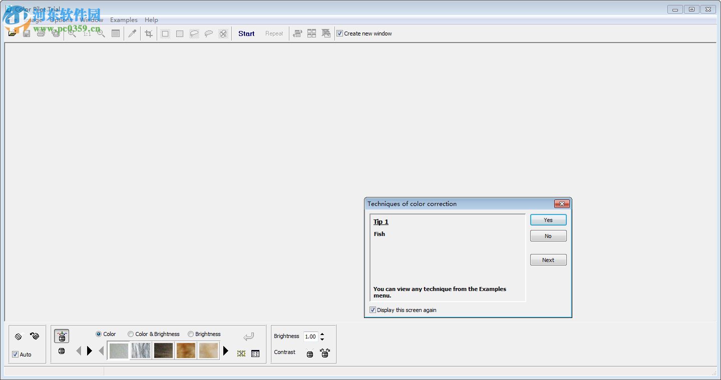Click the undo icon above Auto

pyautogui.click(x=19, y=336)
